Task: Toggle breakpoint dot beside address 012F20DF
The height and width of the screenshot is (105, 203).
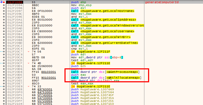Action: pos(4,78)
